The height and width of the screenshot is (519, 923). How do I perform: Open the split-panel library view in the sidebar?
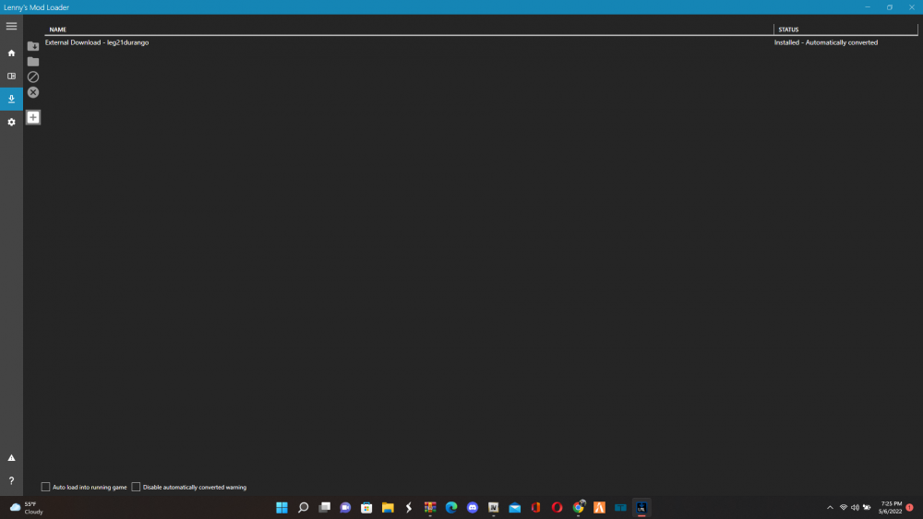11,77
